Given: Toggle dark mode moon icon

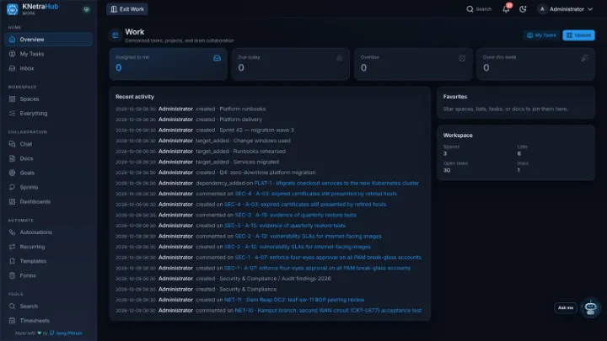Looking at the screenshot, I should tap(523, 9).
